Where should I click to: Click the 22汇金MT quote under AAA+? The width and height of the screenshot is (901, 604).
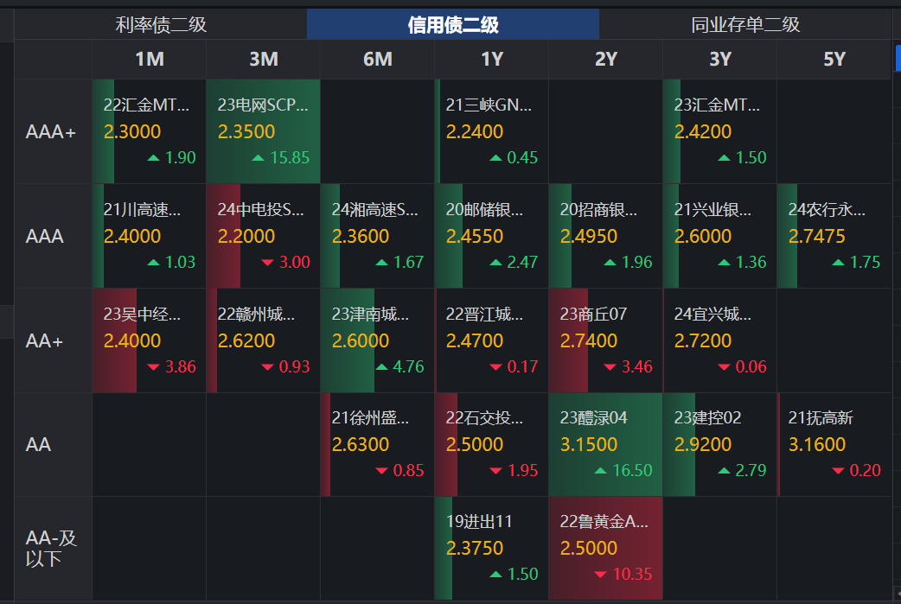pyautogui.click(x=148, y=130)
